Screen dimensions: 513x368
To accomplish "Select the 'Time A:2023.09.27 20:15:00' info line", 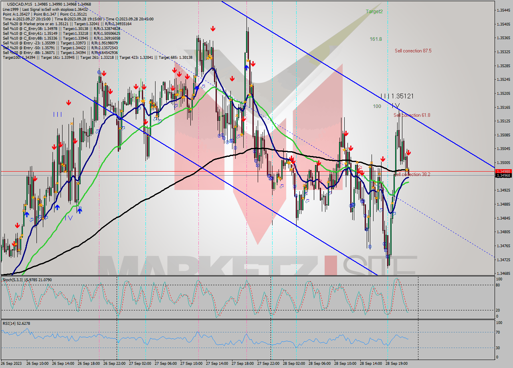I will [x=78, y=19].
